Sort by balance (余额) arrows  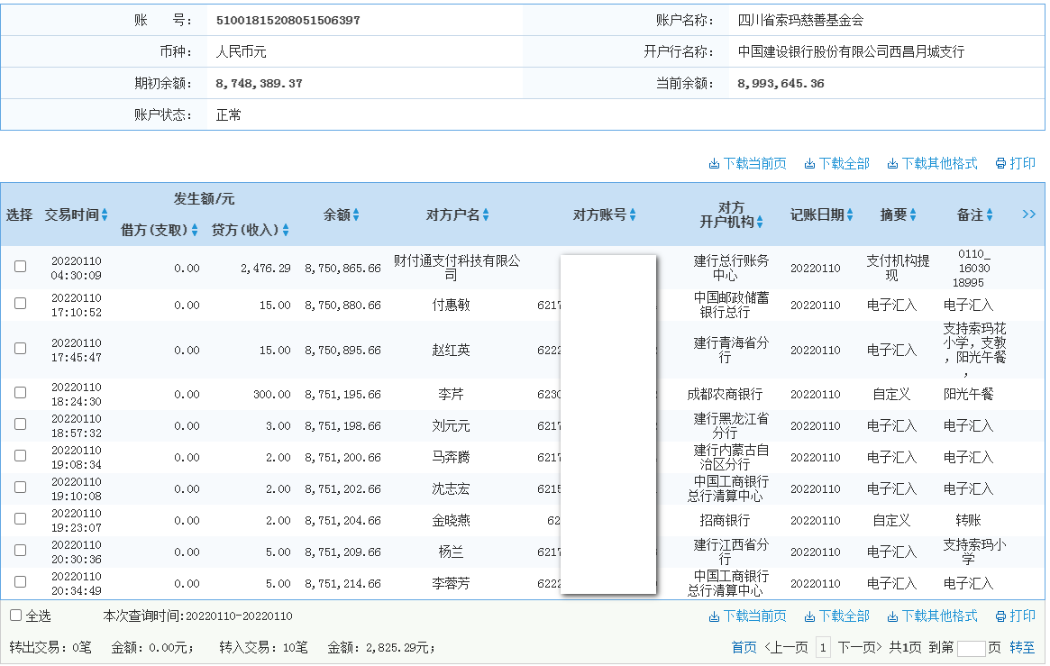coord(356,214)
